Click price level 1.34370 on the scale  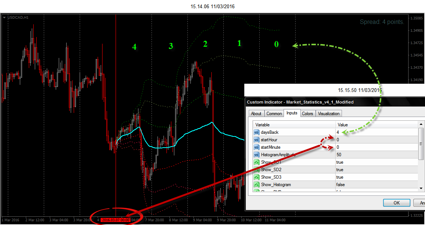click(x=417, y=67)
